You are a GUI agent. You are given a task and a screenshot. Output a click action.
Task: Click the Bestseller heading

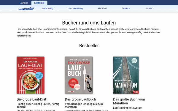point(89,46)
